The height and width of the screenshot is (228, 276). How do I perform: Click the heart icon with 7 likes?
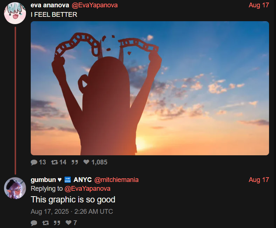pos(68,223)
